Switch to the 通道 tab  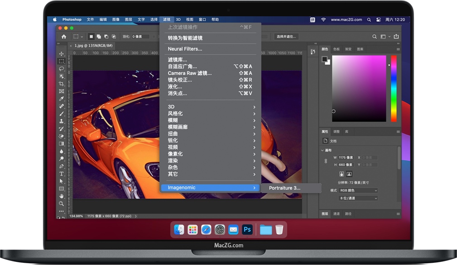coord(337,213)
